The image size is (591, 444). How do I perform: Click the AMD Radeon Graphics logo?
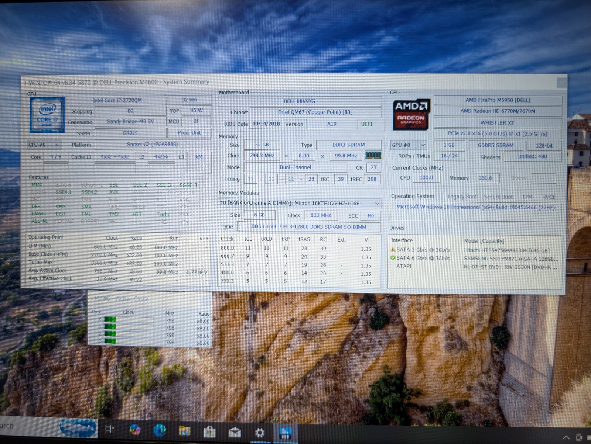coord(411,115)
